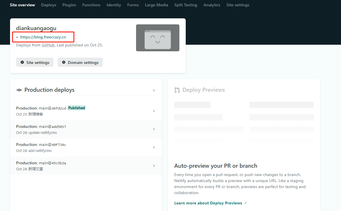Switch to the Deploys tab
Image resolution: width=341 pixels, height=211 pixels.
tap(49, 5)
